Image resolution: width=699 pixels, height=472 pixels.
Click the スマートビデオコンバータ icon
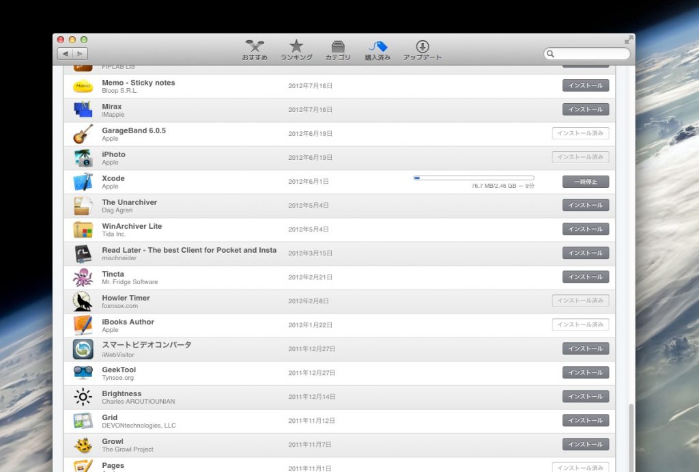point(83,349)
